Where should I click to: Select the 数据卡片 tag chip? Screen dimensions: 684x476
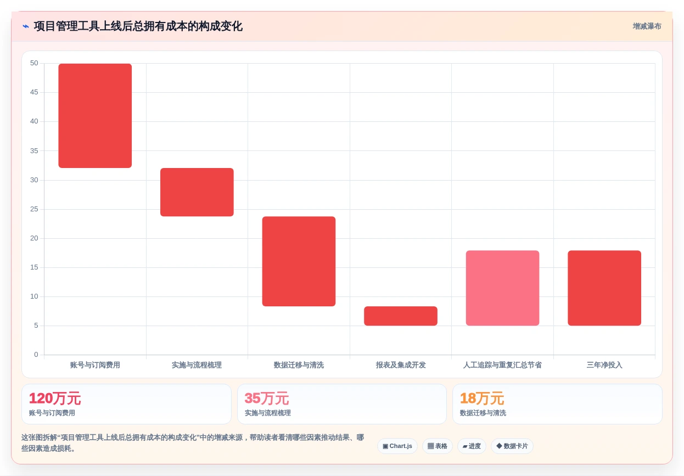click(512, 446)
